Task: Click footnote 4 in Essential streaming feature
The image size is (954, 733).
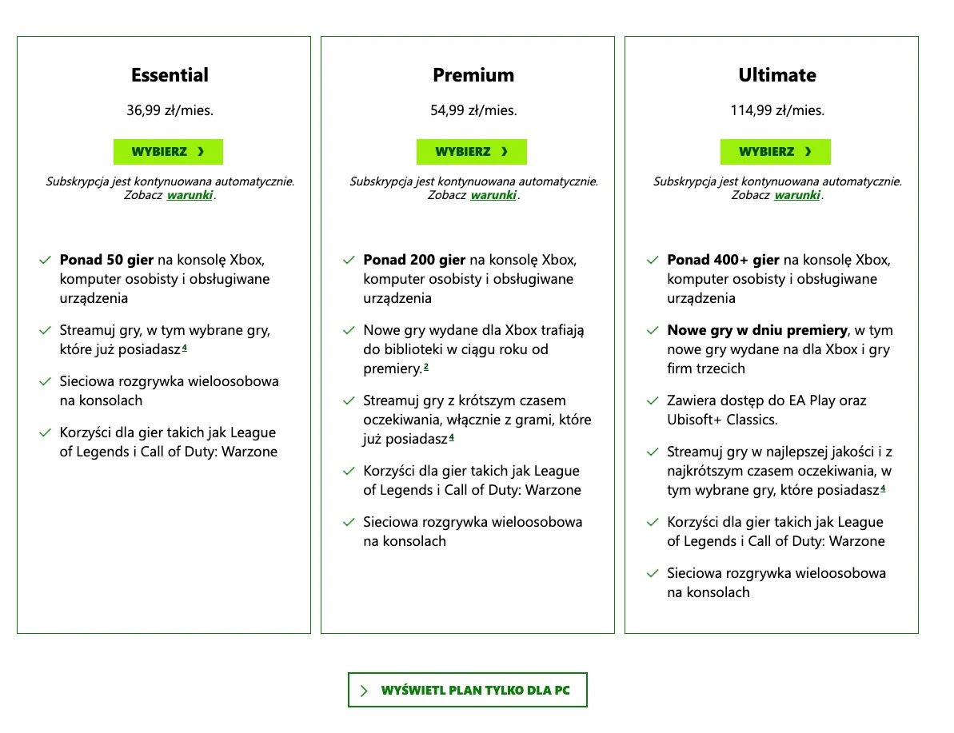Action: point(185,349)
